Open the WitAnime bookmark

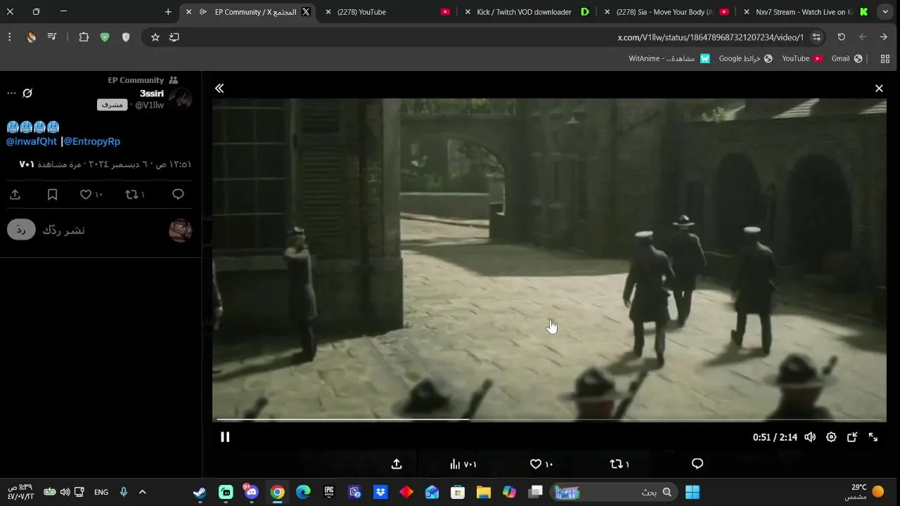pyautogui.click(x=669, y=59)
